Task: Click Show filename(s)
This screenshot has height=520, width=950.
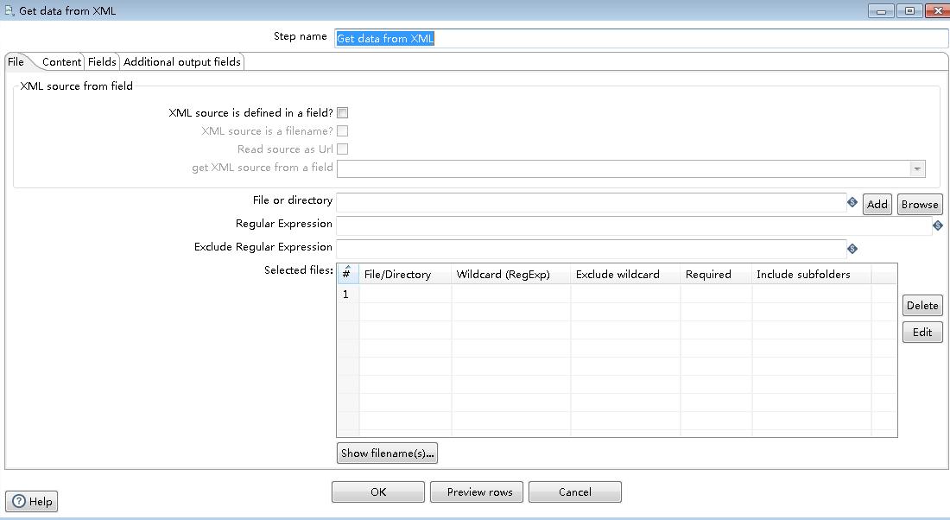Action: coord(387,453)
